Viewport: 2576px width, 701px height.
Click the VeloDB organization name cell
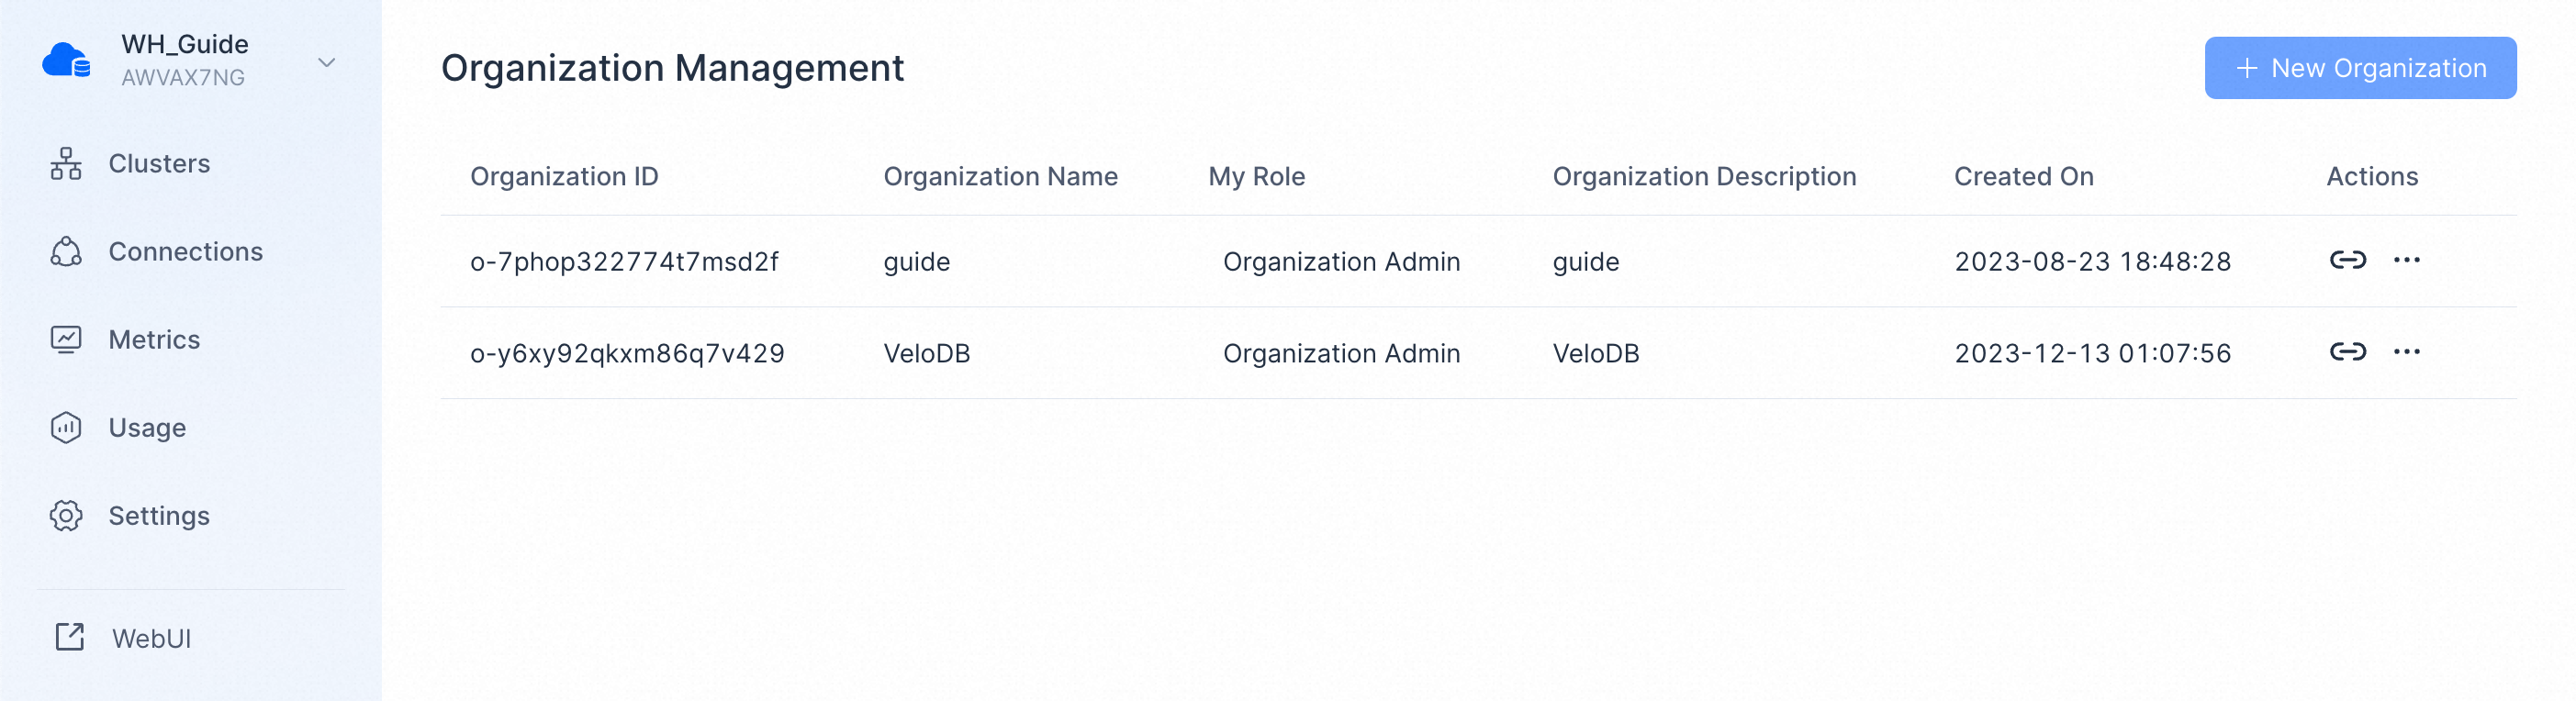(926, 353)
